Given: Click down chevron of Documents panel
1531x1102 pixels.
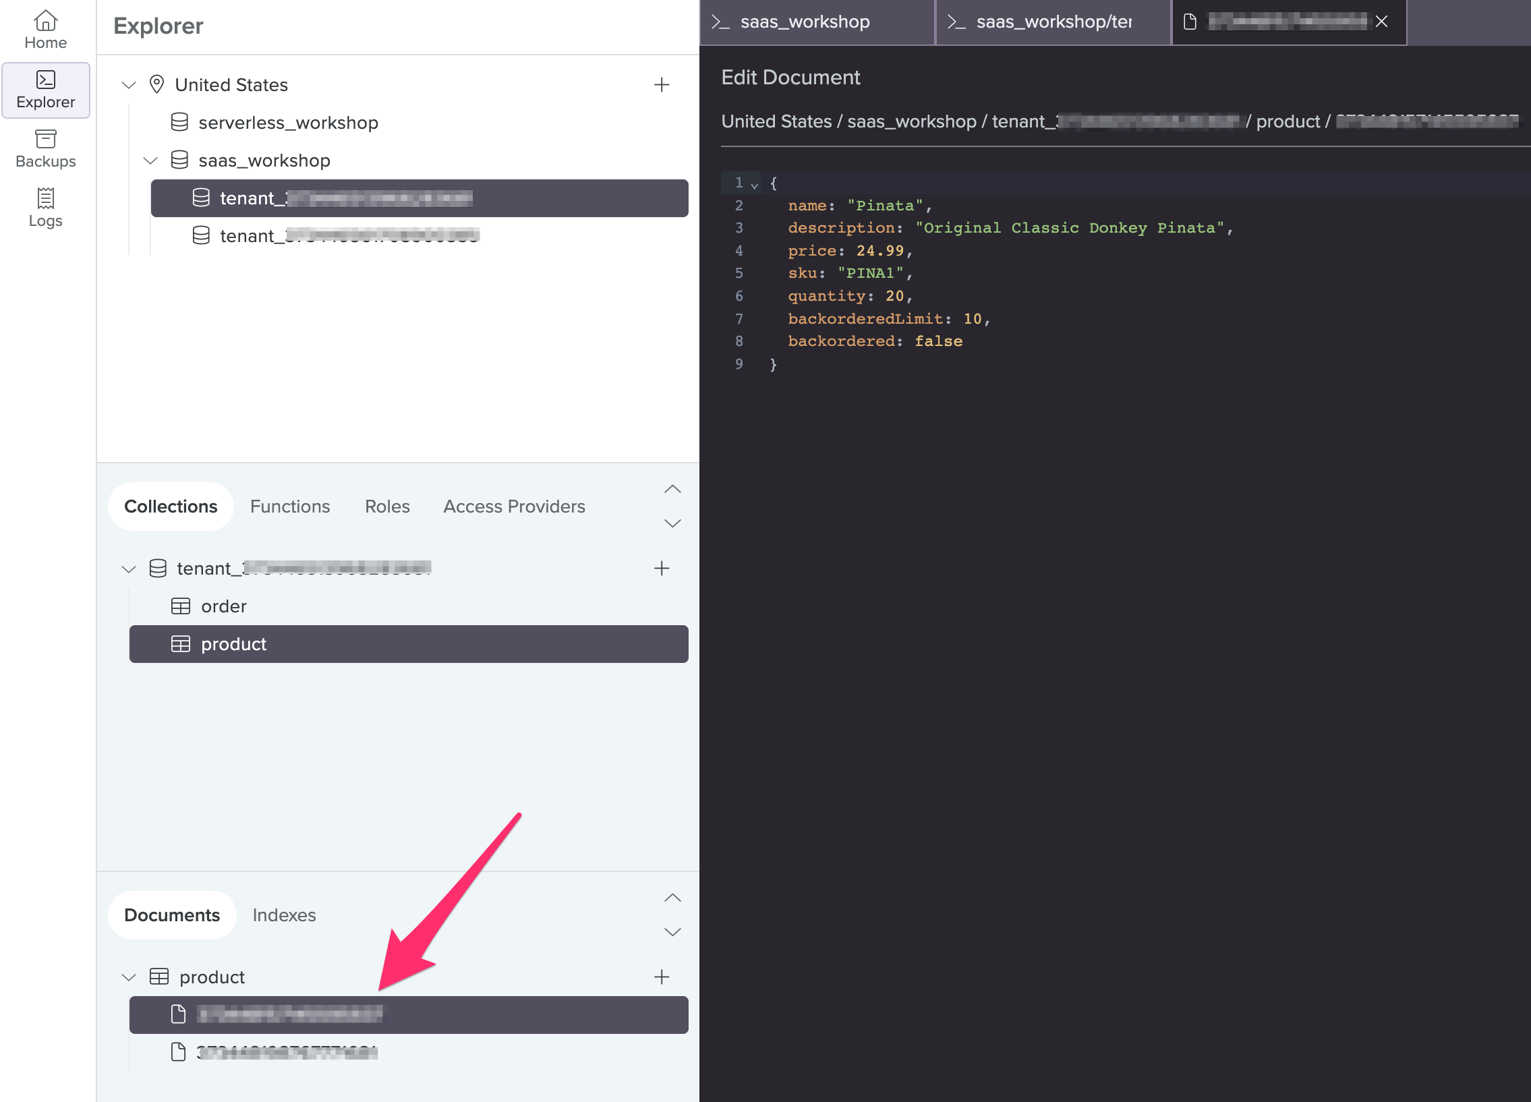Looking at the screenshot, I should (672, 932).
